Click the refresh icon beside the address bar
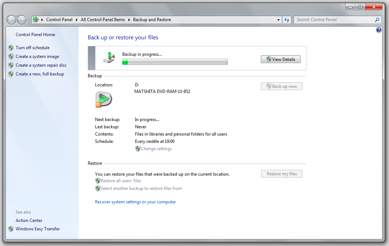 pyautogui.click(x=287, y=20)
